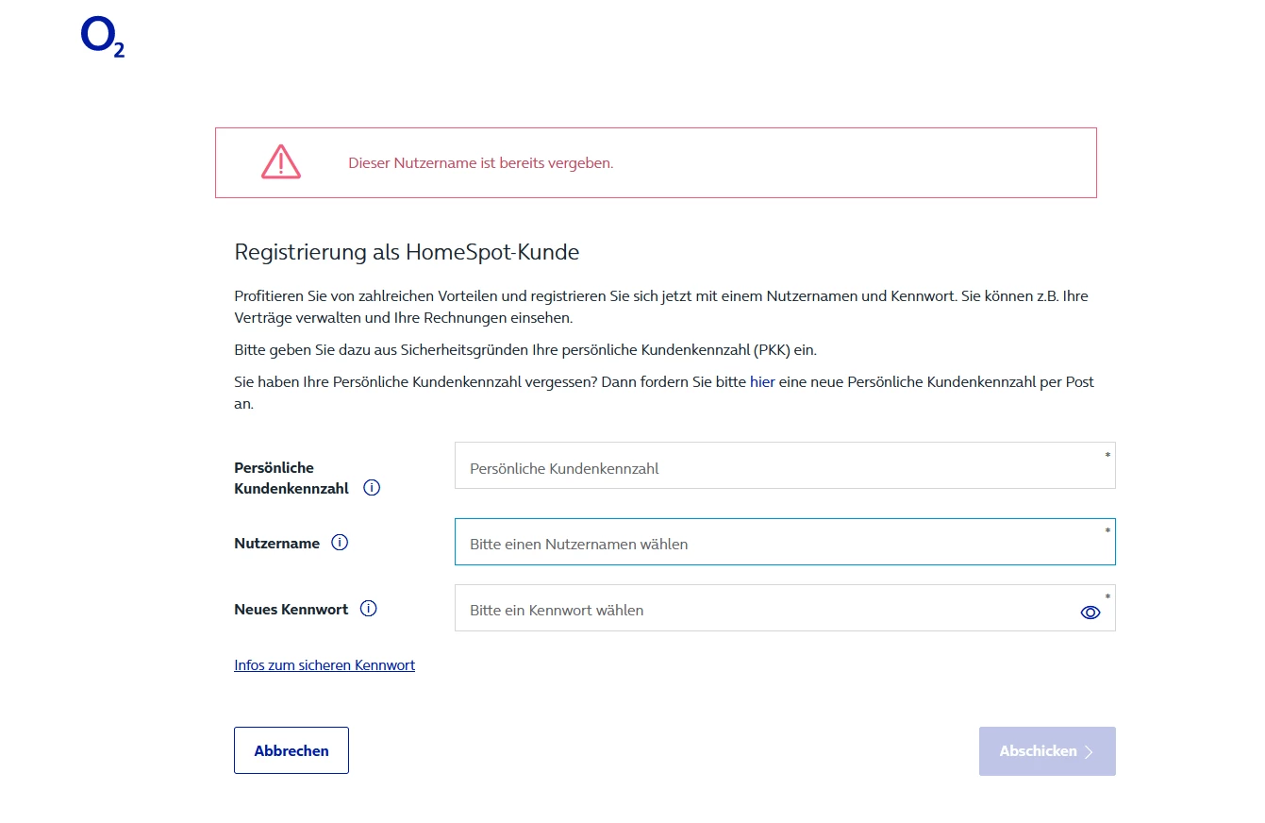Image resolution: width=1265 pixels, height=823 pixels.
Task: Click the "Nutzername" field label
Action: [x=277, y=544]
